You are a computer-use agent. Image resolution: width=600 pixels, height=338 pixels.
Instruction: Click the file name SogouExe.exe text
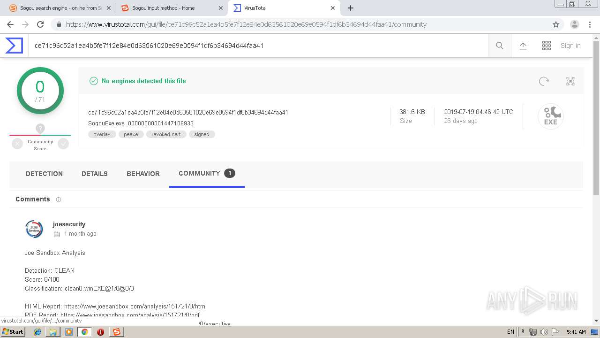[x=141, y=123]
